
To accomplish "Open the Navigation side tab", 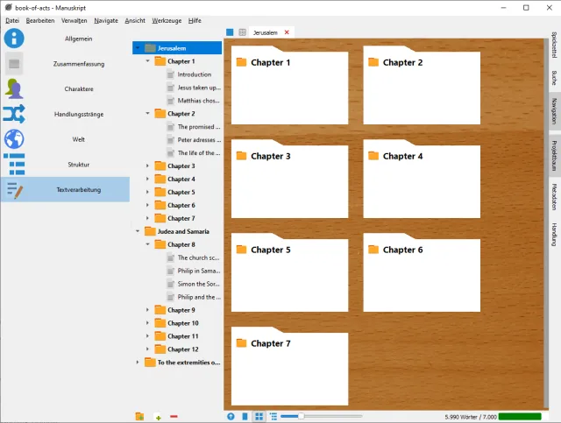I will pyautogui.click(x=554, y=113).
